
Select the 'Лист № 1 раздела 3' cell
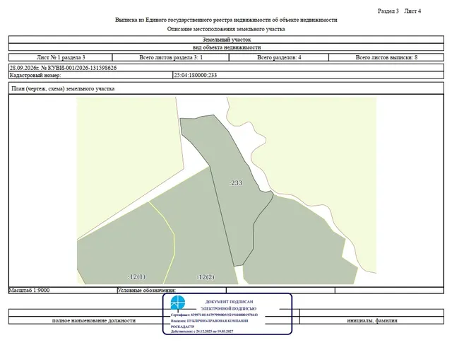(61, 57)
